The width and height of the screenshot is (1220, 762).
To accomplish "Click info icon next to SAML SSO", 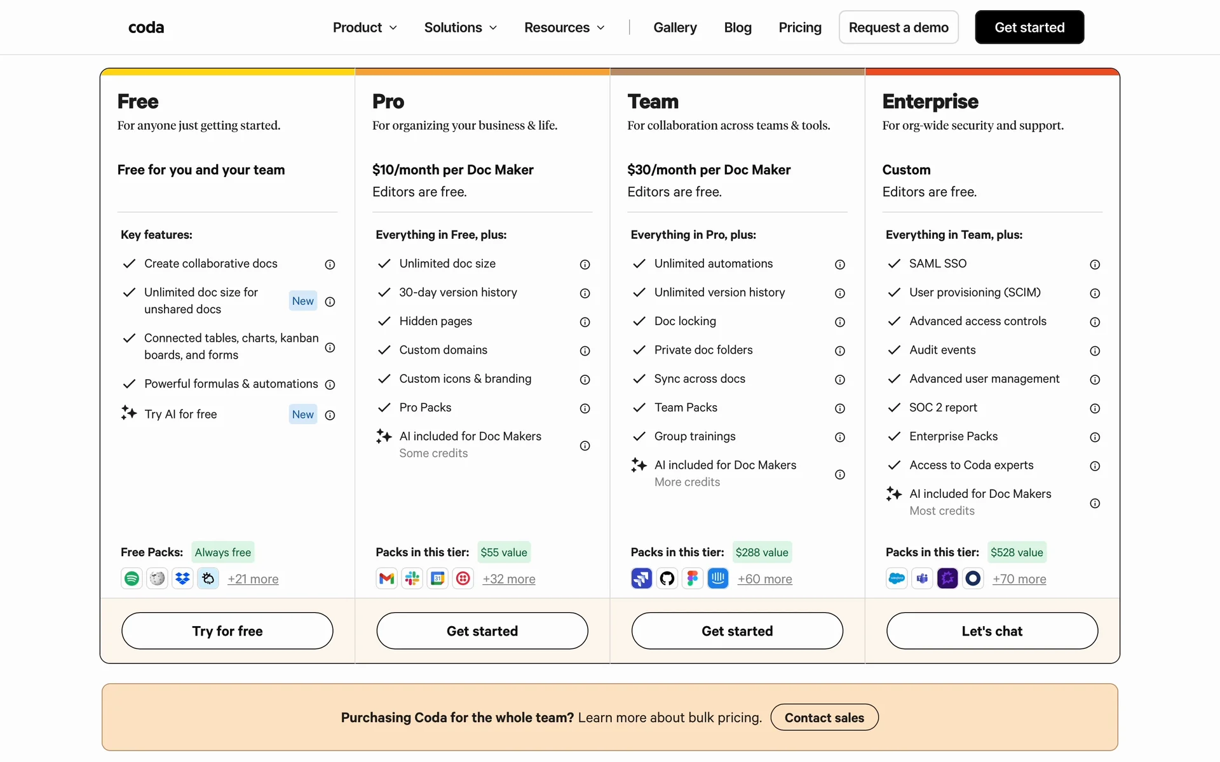I will click(1095, 264).
